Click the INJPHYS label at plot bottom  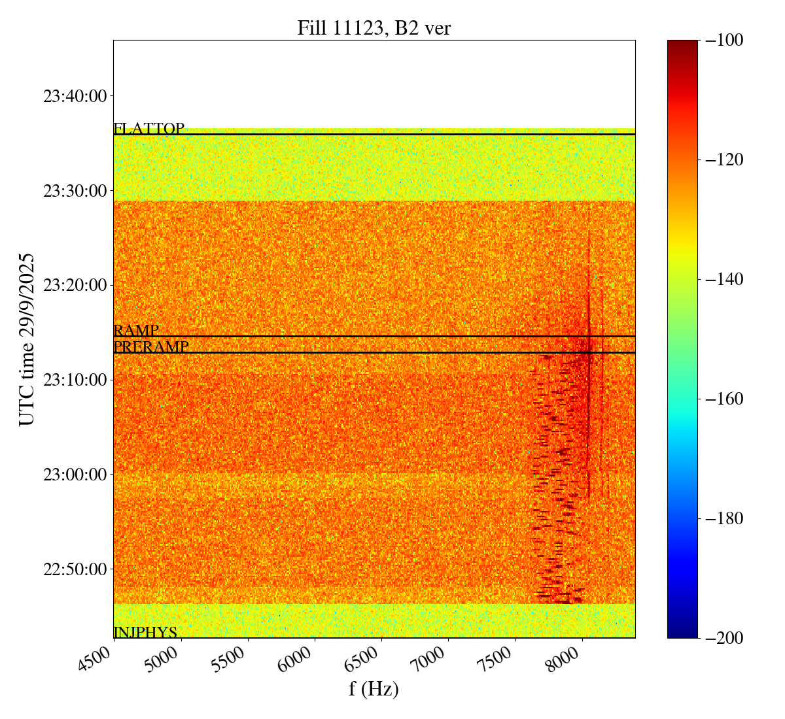click(x=145, y=632)
